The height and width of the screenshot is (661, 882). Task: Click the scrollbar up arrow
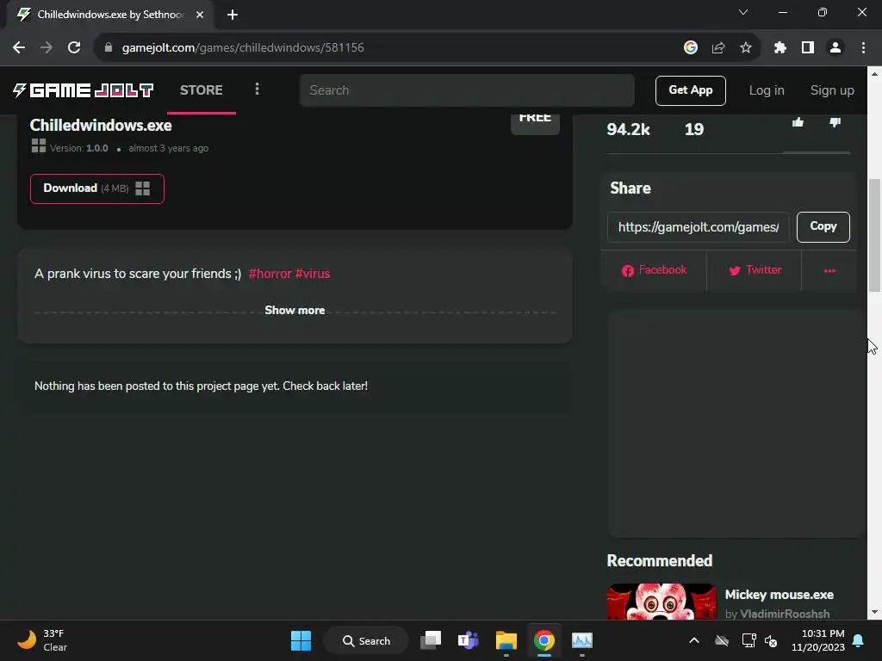(875, 73)
